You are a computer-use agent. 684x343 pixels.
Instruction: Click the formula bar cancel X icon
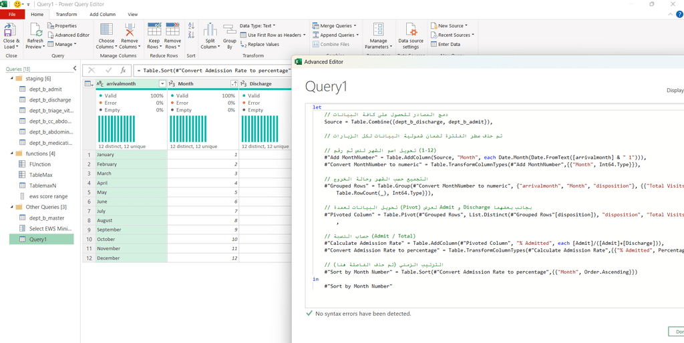(x=92, y=69)
